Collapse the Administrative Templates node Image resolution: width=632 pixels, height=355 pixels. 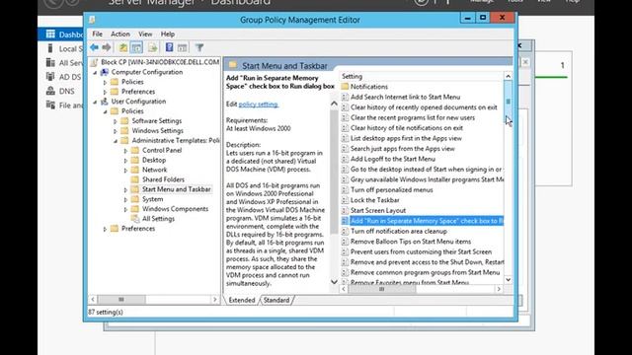[116, 141]
